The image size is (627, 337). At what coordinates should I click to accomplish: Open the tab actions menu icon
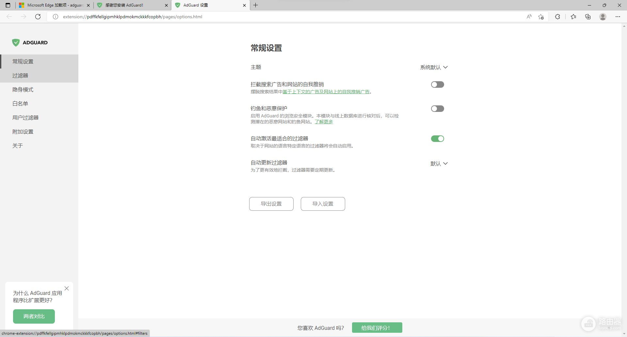[8, 5]
